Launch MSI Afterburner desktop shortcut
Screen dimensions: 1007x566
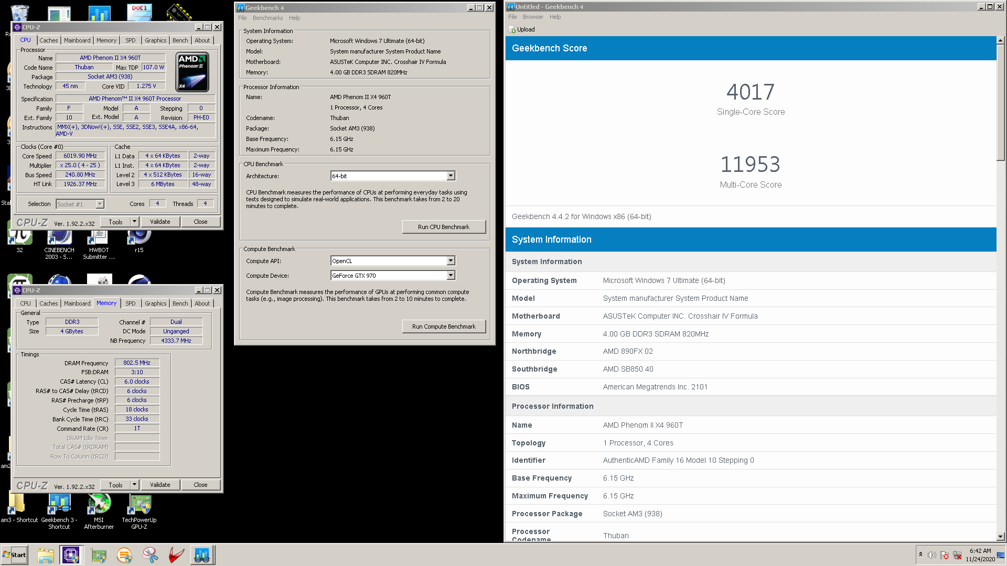click(99, 511)
